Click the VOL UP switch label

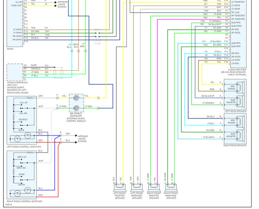pyautogui.click(x=24, y=103)
